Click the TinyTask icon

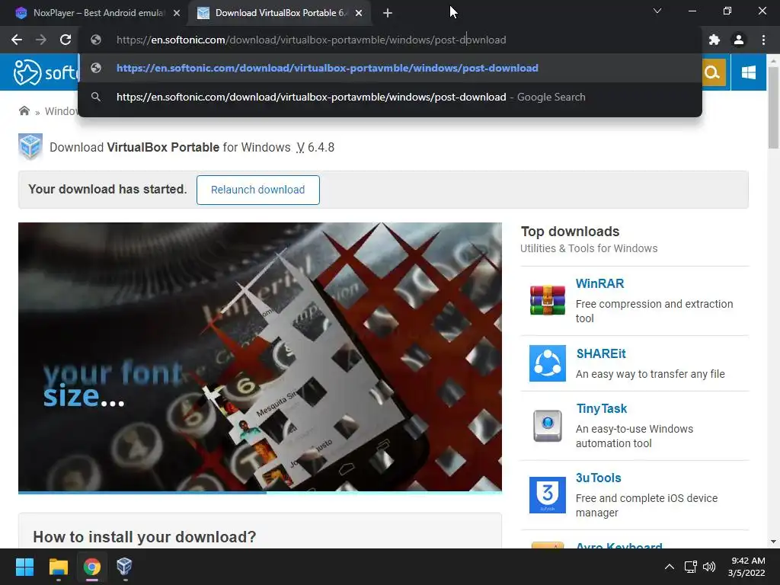(547, 426)
